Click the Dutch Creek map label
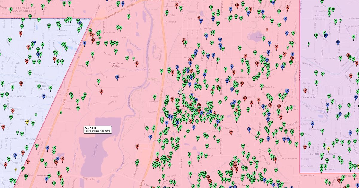Image resolution: width=359 pixels, height=188 pixels. coord(143,70)
